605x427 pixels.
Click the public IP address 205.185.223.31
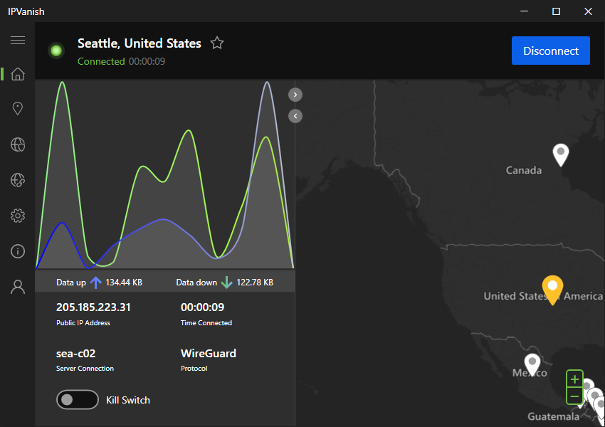pyautogui.click(x=93, y=307)
